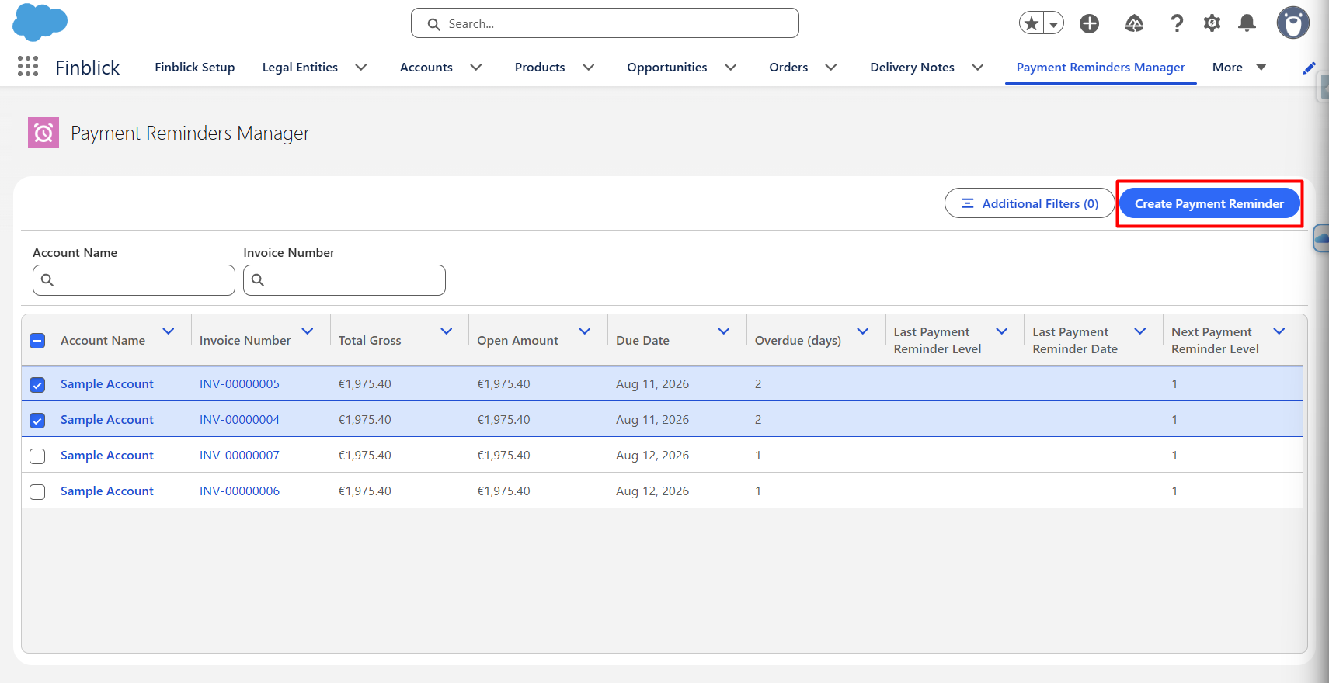Open the global actions plus icon
The height and width of the screenshot is (683, 1329).
coord(1089,23)
